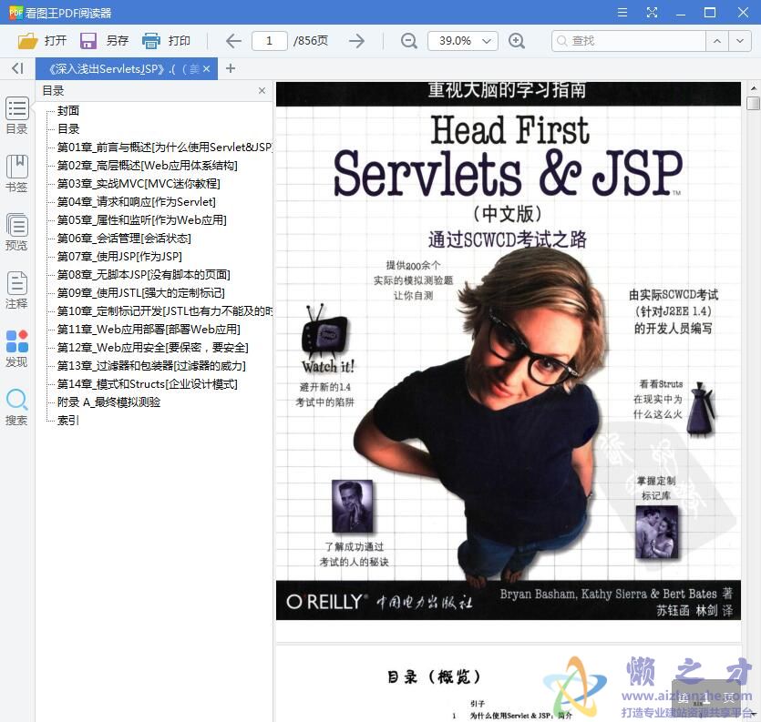Select 目录 entry in the outline tree
The image size is (761, 722).
[x=68, y=129]
